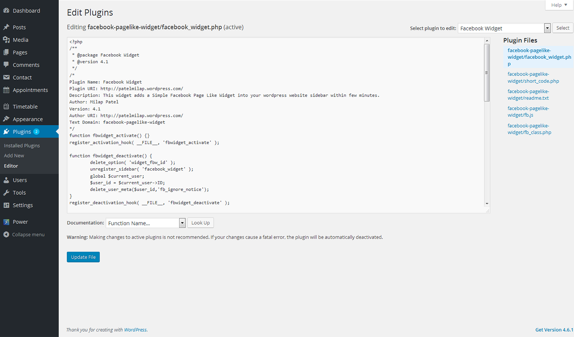Click the Comments bubble icon

pyautogui.click(x=6, y=65)
